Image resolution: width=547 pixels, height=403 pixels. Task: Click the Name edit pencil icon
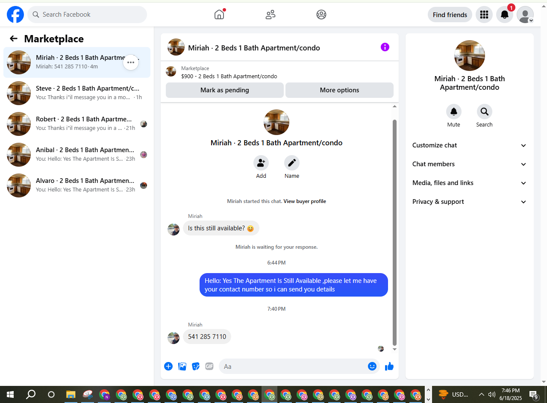tap(292, 163)
